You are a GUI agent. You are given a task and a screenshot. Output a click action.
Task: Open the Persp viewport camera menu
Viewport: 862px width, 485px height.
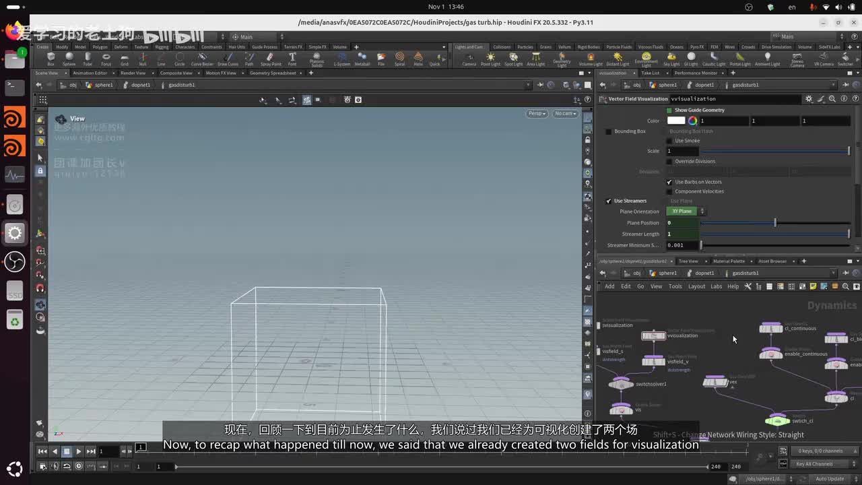coord(537,113)
